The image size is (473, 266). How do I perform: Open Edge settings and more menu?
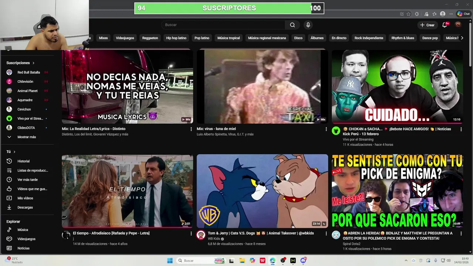[x=451, y=14]
